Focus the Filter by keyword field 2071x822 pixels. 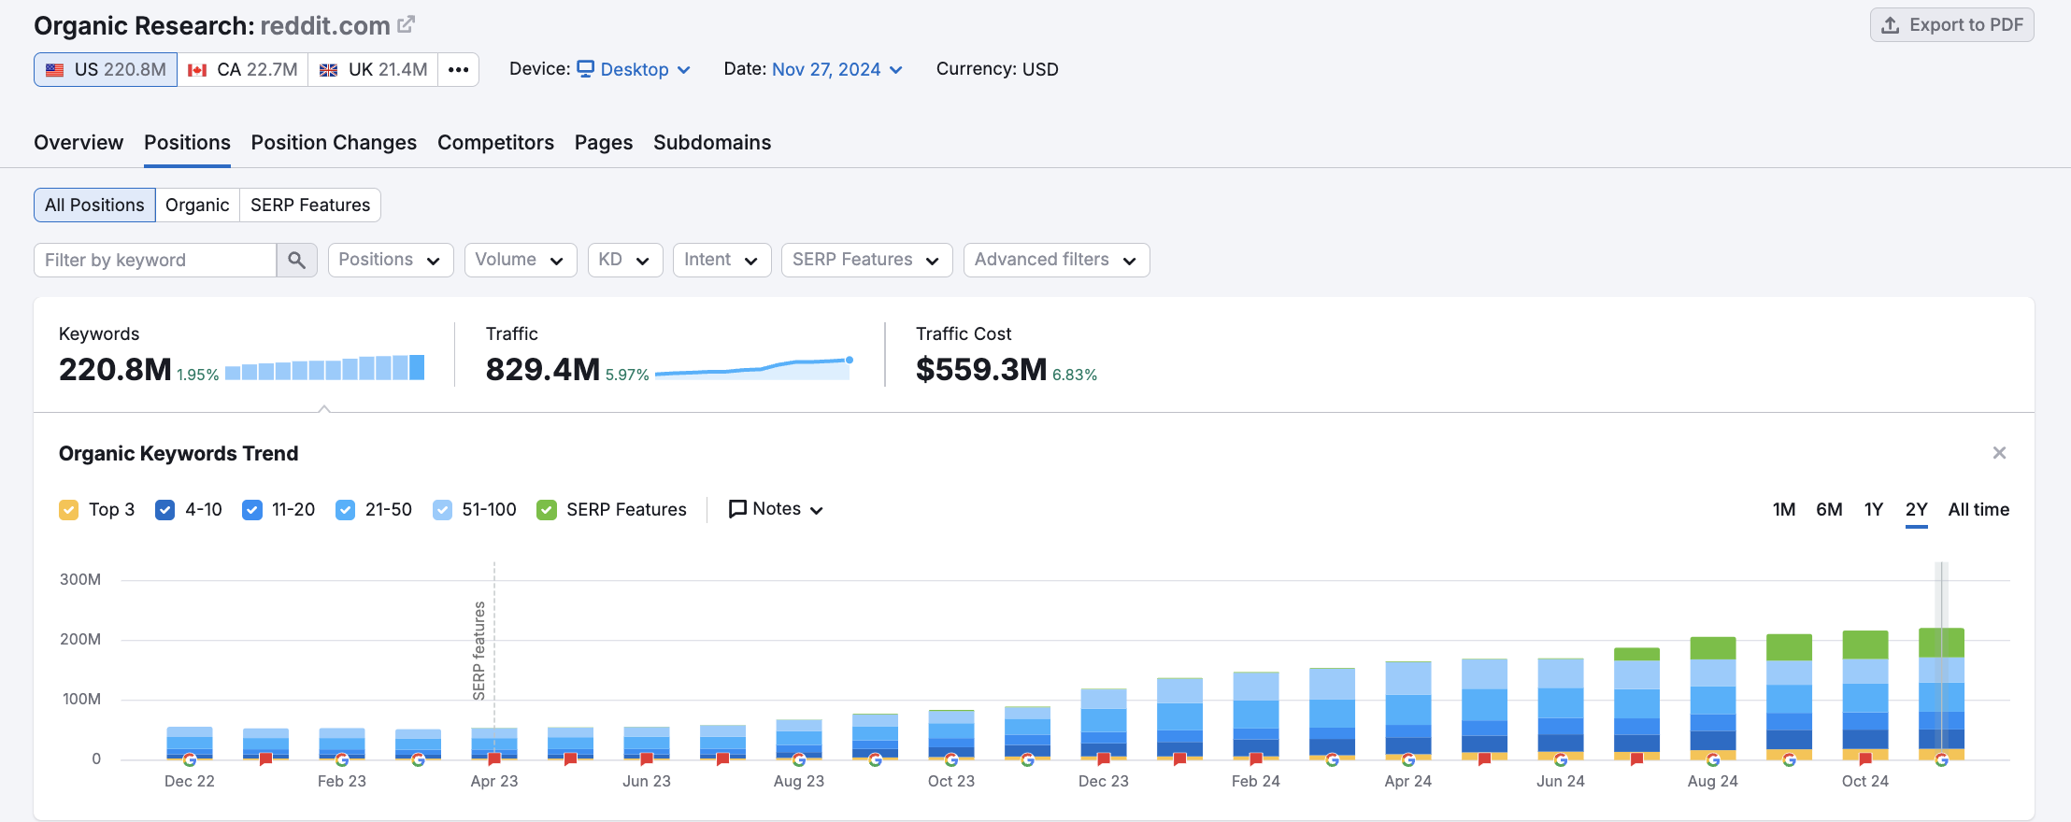pyautogui.click(x=155, y=260)
